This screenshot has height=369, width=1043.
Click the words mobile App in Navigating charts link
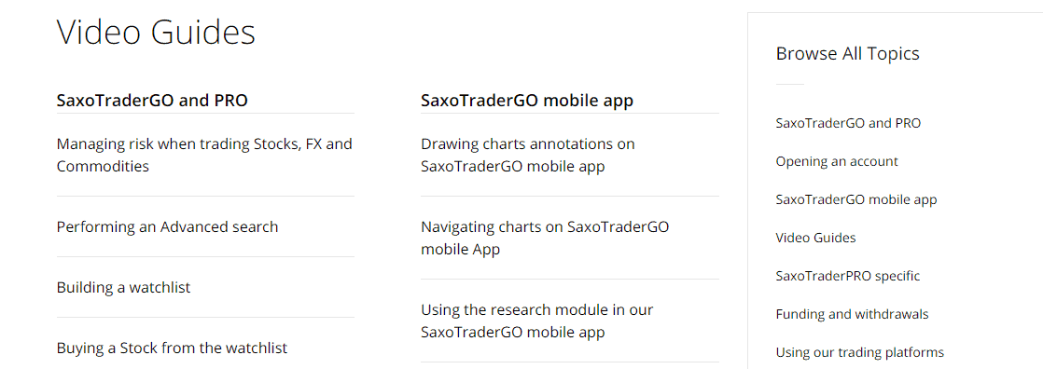click(460, 250)
